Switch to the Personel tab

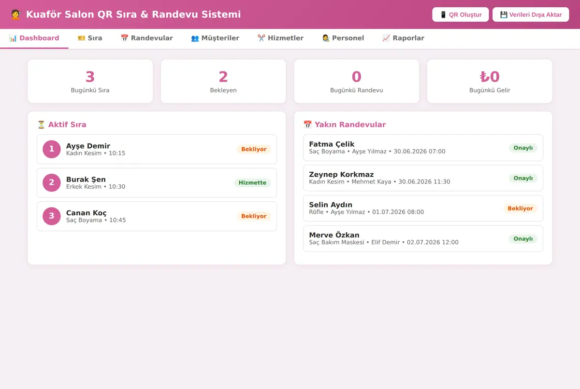(x=343, y=38)
